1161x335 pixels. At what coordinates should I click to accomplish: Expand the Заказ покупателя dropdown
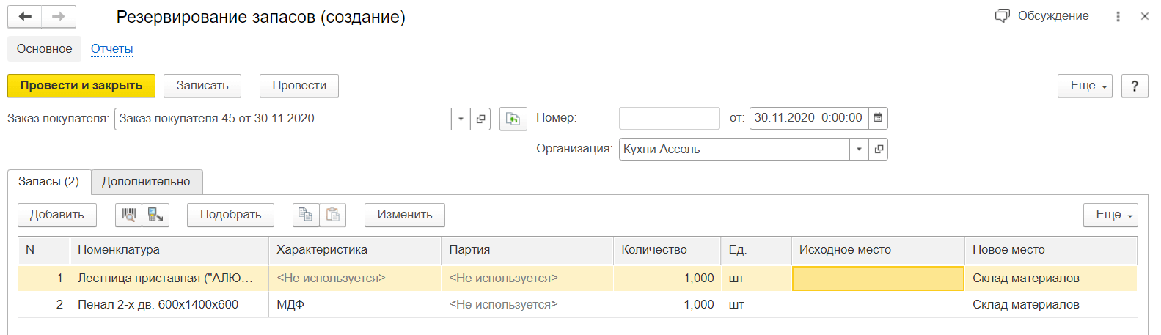(x=461, y=119)
